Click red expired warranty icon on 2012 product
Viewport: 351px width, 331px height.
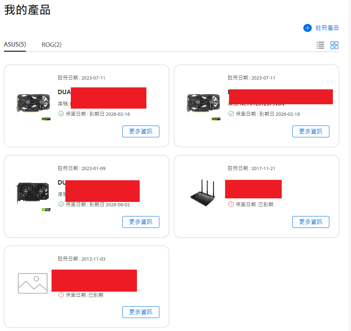61,295
